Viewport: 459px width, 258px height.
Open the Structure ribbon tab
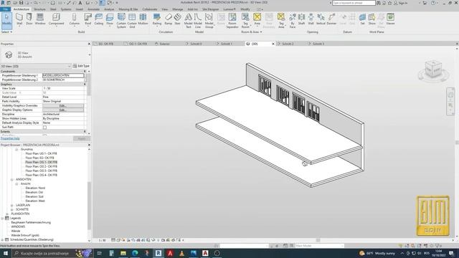pos(39,9)
